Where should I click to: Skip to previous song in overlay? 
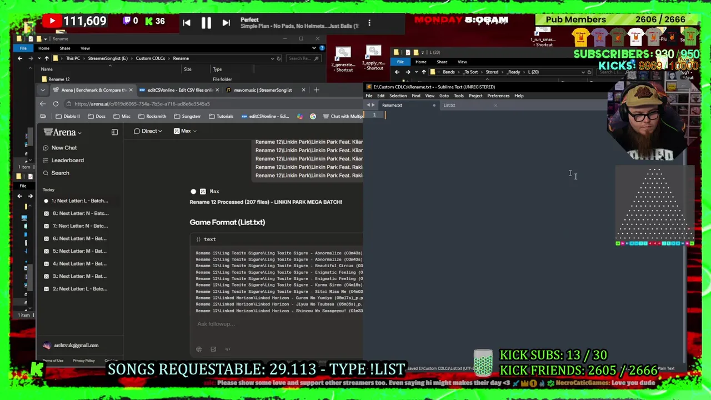(x=187, y=23)
